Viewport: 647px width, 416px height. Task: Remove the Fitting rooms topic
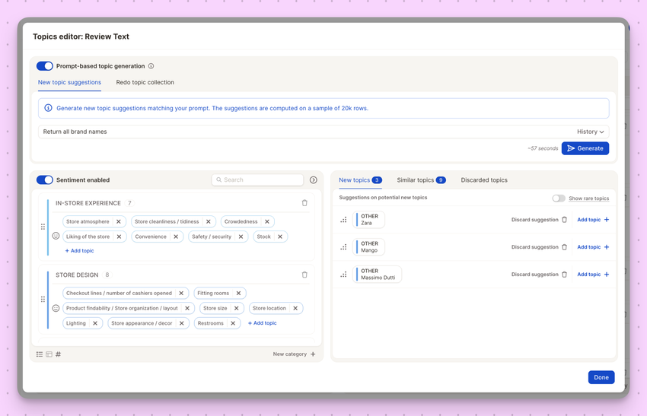click(x=238, y=293)
